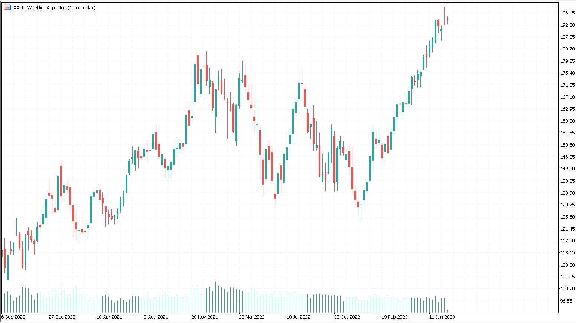Click the most recent weekly candle

pyautogui.click(x=447, y=20)
